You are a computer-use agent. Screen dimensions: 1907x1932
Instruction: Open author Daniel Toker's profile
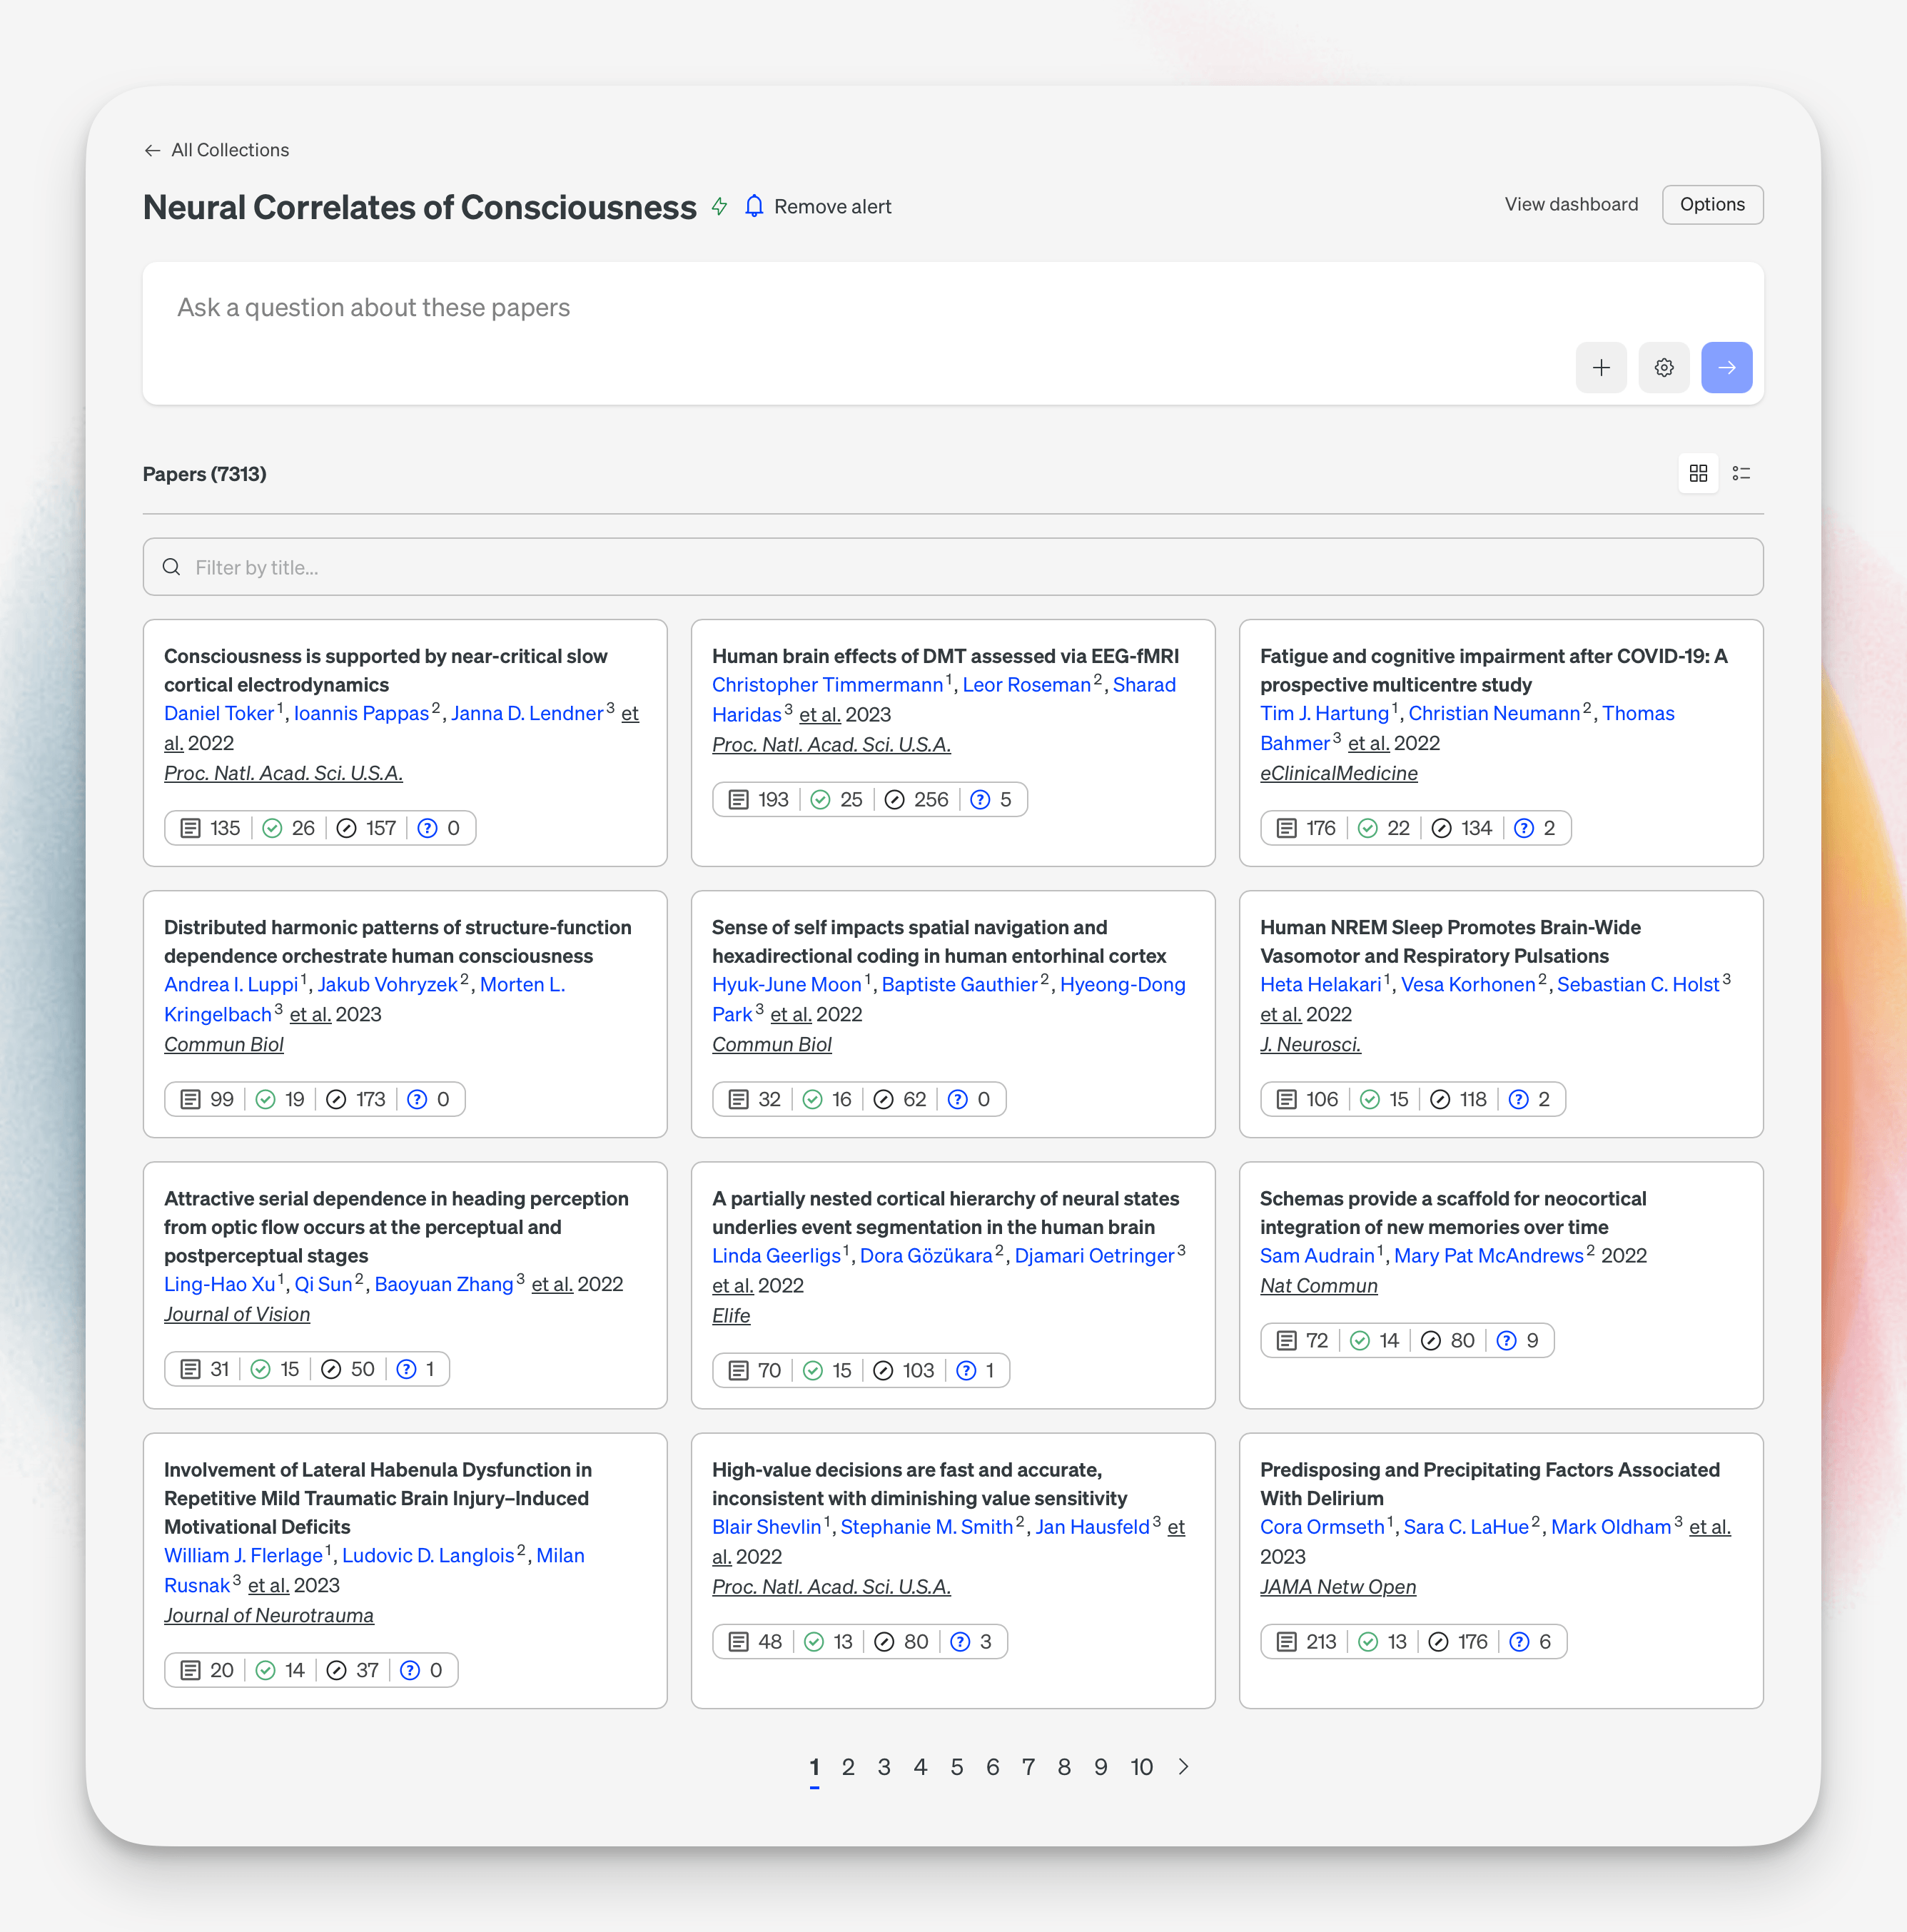(219, 713)
